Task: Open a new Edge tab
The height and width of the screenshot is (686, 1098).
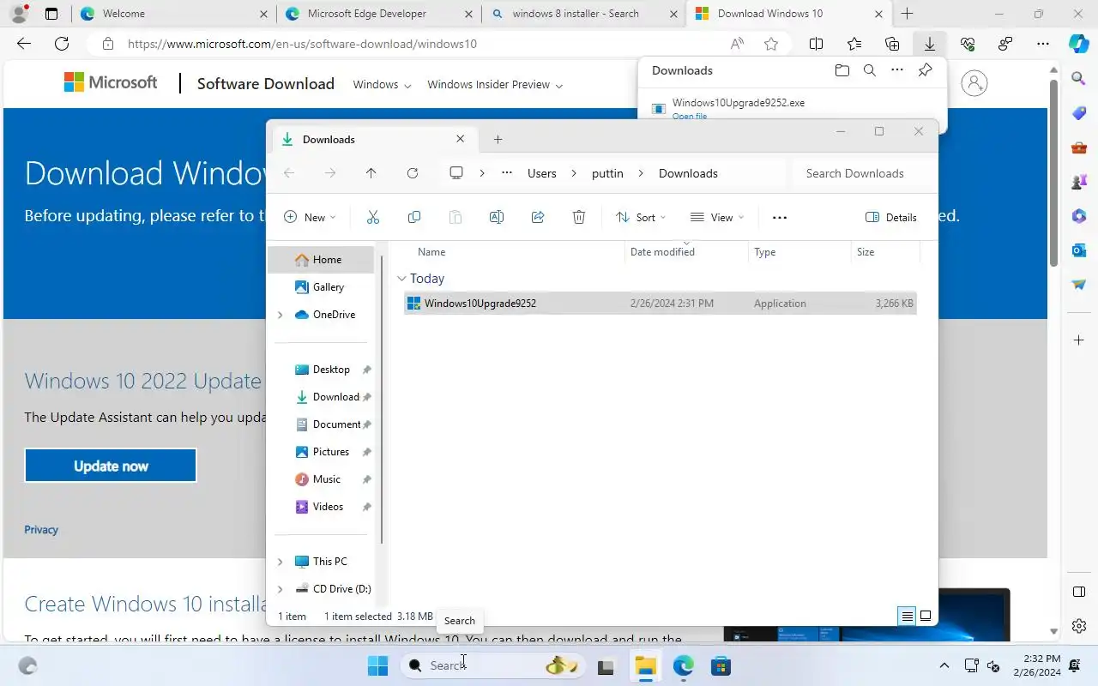Action: click(x=907, y=14)
